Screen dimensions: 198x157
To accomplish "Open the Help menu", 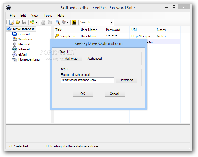I will click(x=61, y=16).
